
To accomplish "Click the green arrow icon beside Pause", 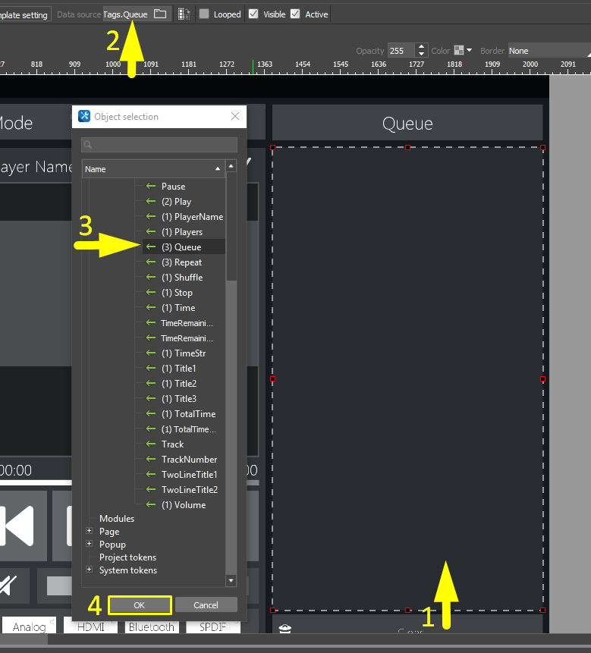I will pos(151,187).
